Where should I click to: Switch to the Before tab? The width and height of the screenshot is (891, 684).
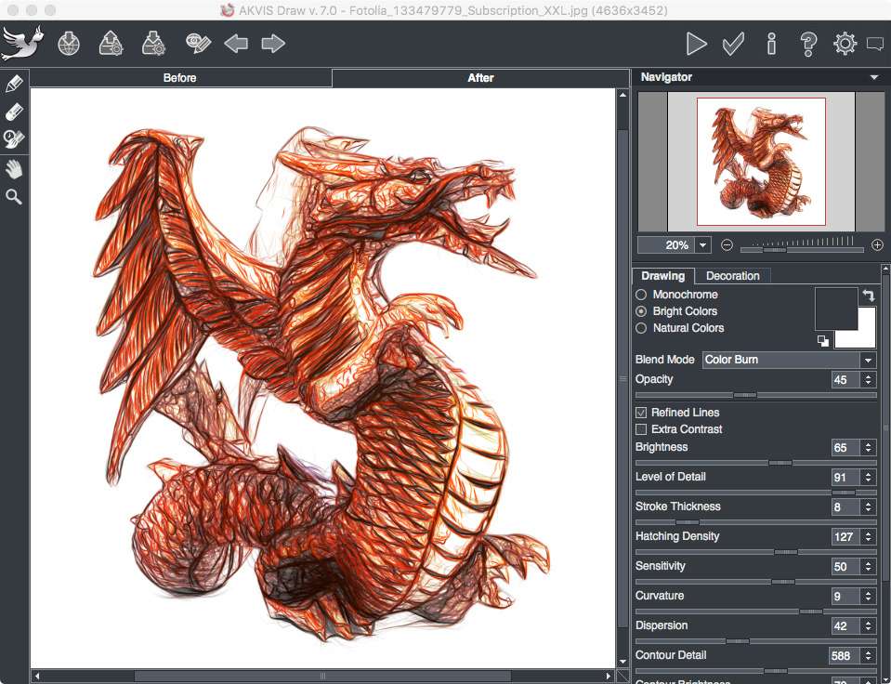click(x=180, y=78)
